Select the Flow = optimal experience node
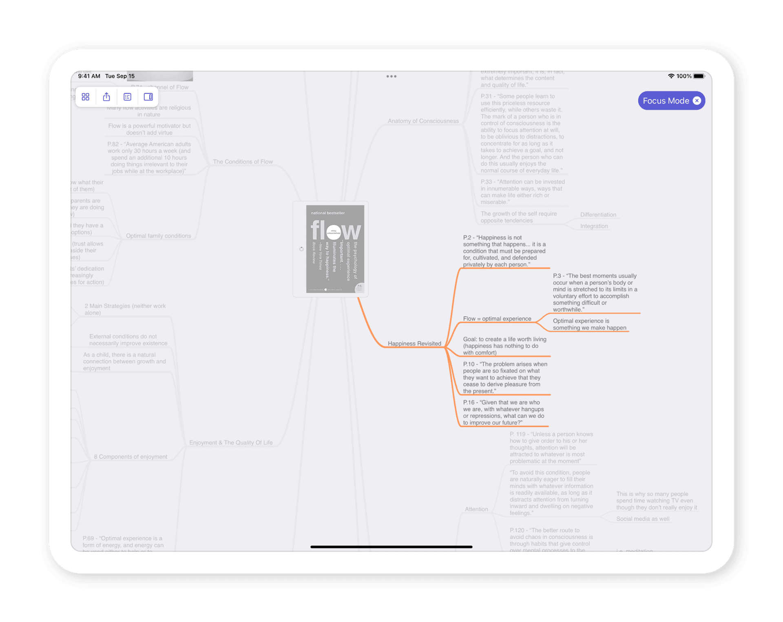The width and height of the screenshot is (783, 622). (497, 319)
